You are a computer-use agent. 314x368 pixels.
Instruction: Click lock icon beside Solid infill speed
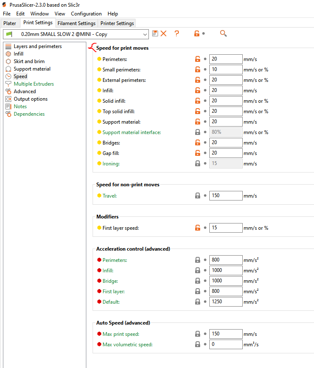[x=198, y=101]
